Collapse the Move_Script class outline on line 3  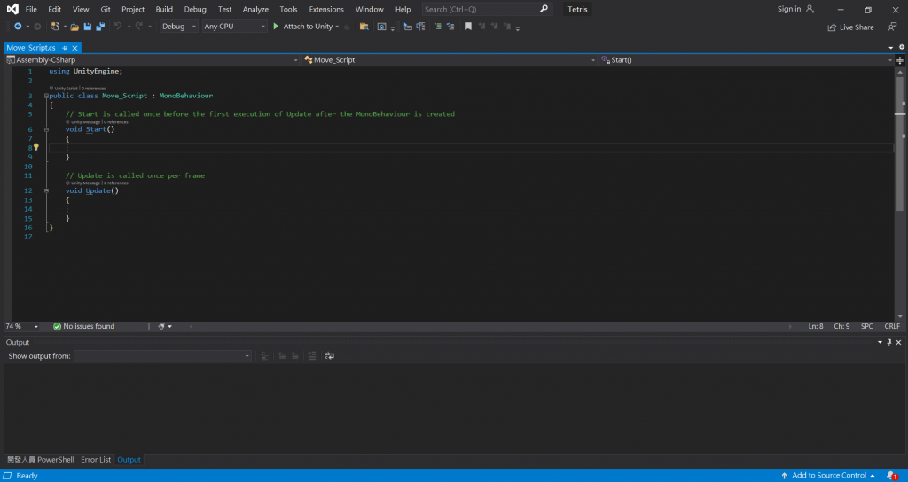pyautogui.click(x=46, y=96)
